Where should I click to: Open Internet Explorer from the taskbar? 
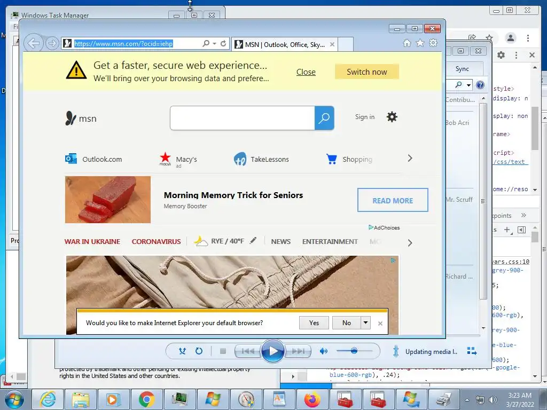click(48, 399)
